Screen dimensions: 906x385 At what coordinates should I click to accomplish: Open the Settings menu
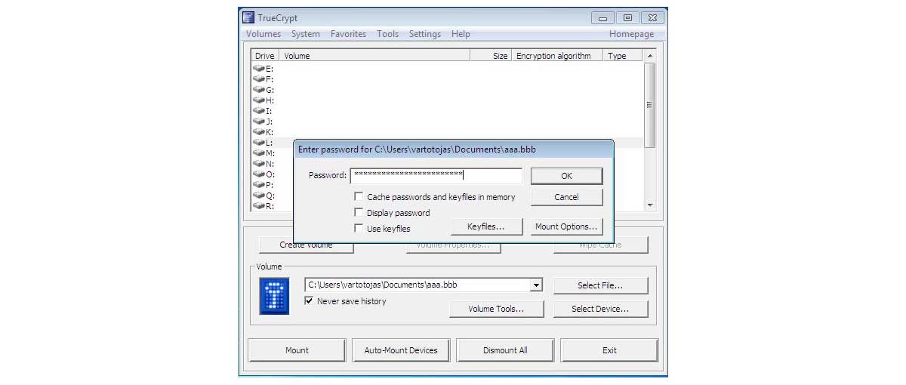[425, 34]
